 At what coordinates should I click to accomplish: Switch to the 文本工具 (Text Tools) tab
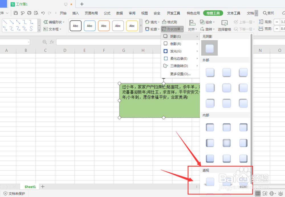234,13
